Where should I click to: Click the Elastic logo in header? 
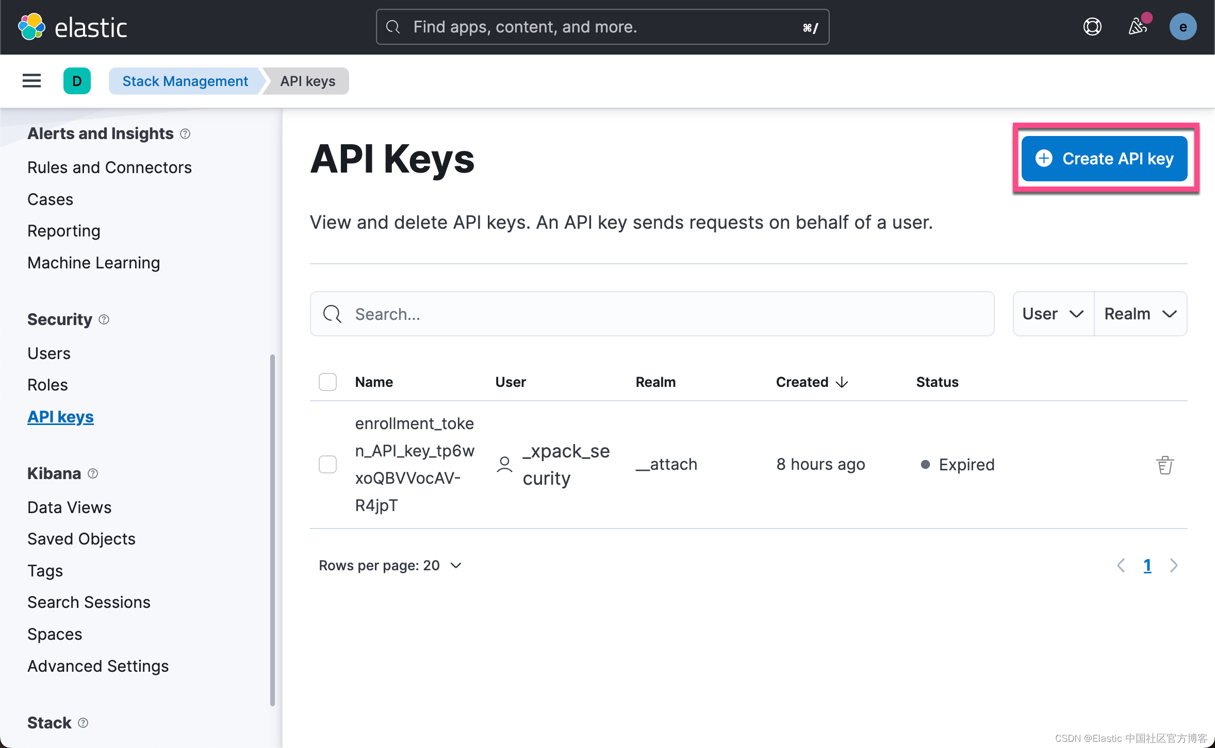(x=72, y=27)
